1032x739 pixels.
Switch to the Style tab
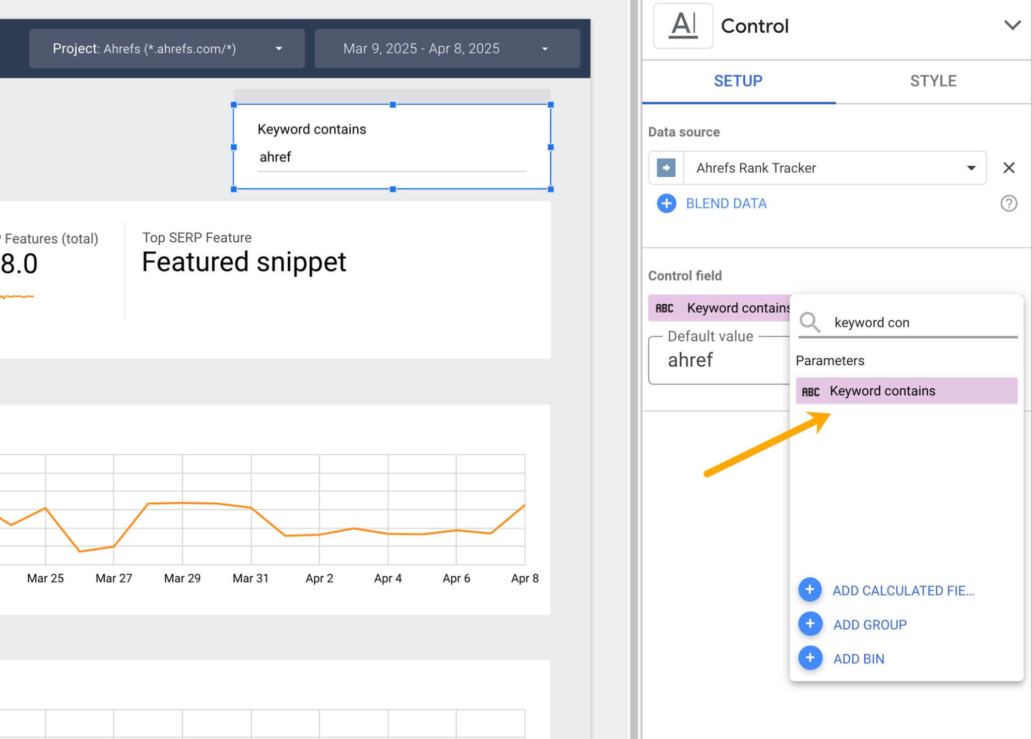(933, 81)
